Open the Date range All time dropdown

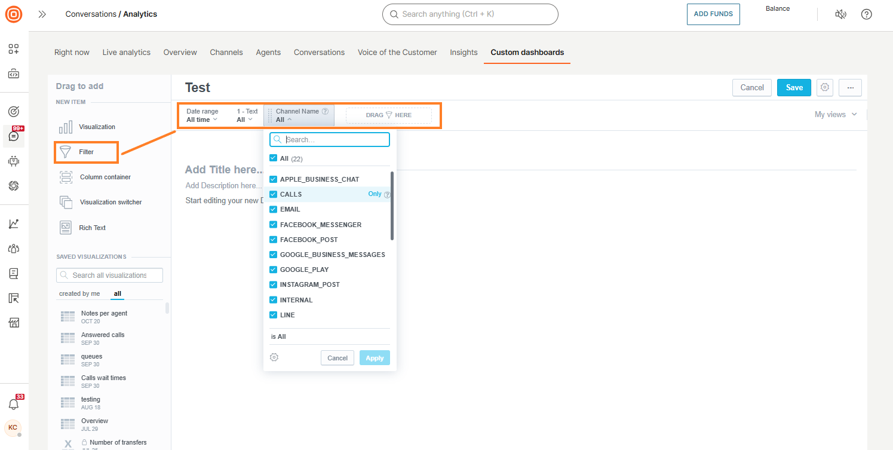[202, 119]
